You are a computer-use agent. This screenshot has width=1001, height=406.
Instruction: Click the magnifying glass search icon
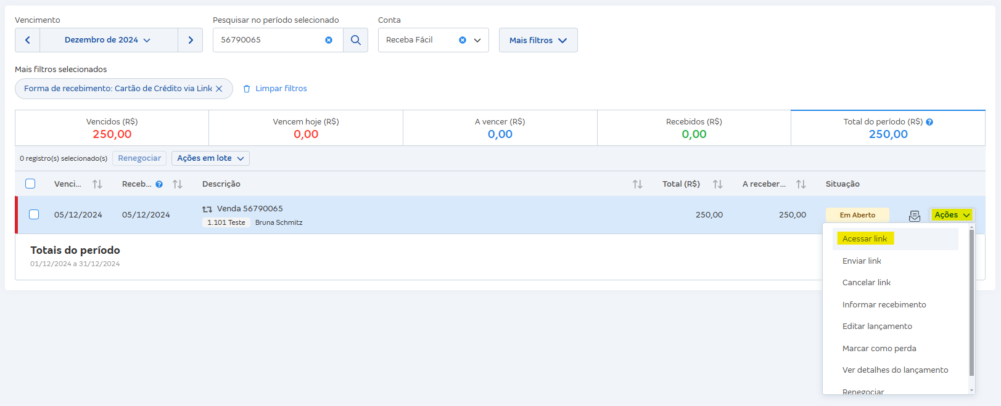coord(355,40)
